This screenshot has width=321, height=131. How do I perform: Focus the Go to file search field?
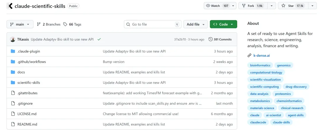point(152,24)
